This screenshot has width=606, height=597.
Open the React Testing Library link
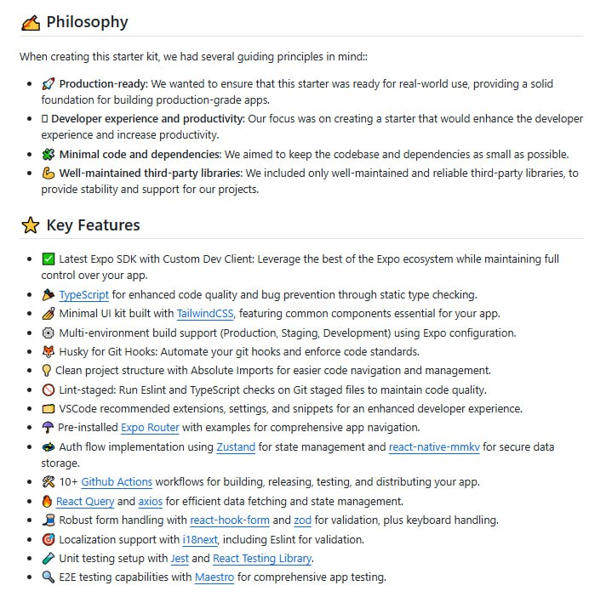[261, 559]
